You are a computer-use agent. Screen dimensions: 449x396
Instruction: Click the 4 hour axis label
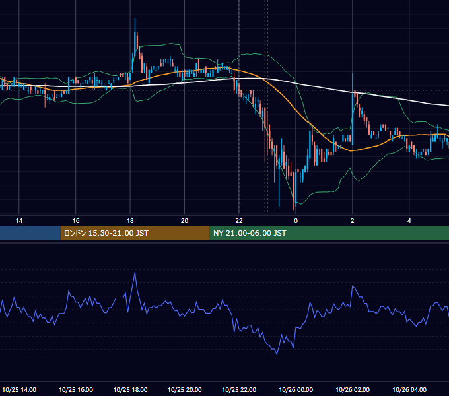[409, 221]
